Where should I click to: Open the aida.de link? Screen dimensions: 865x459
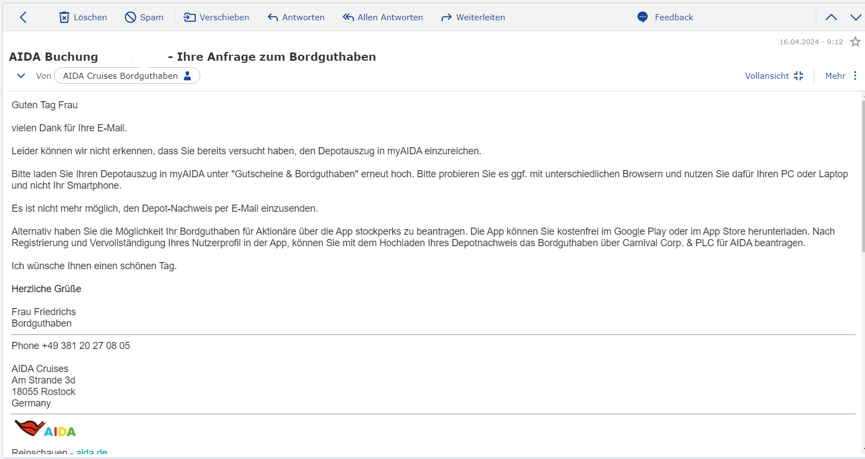click(91, 452)
